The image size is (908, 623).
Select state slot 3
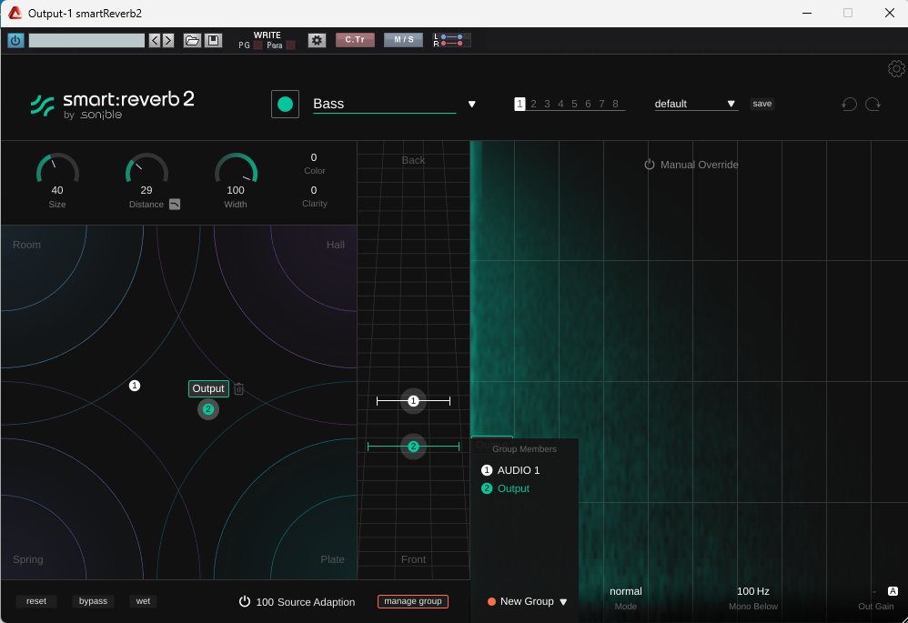coord(547,104)
